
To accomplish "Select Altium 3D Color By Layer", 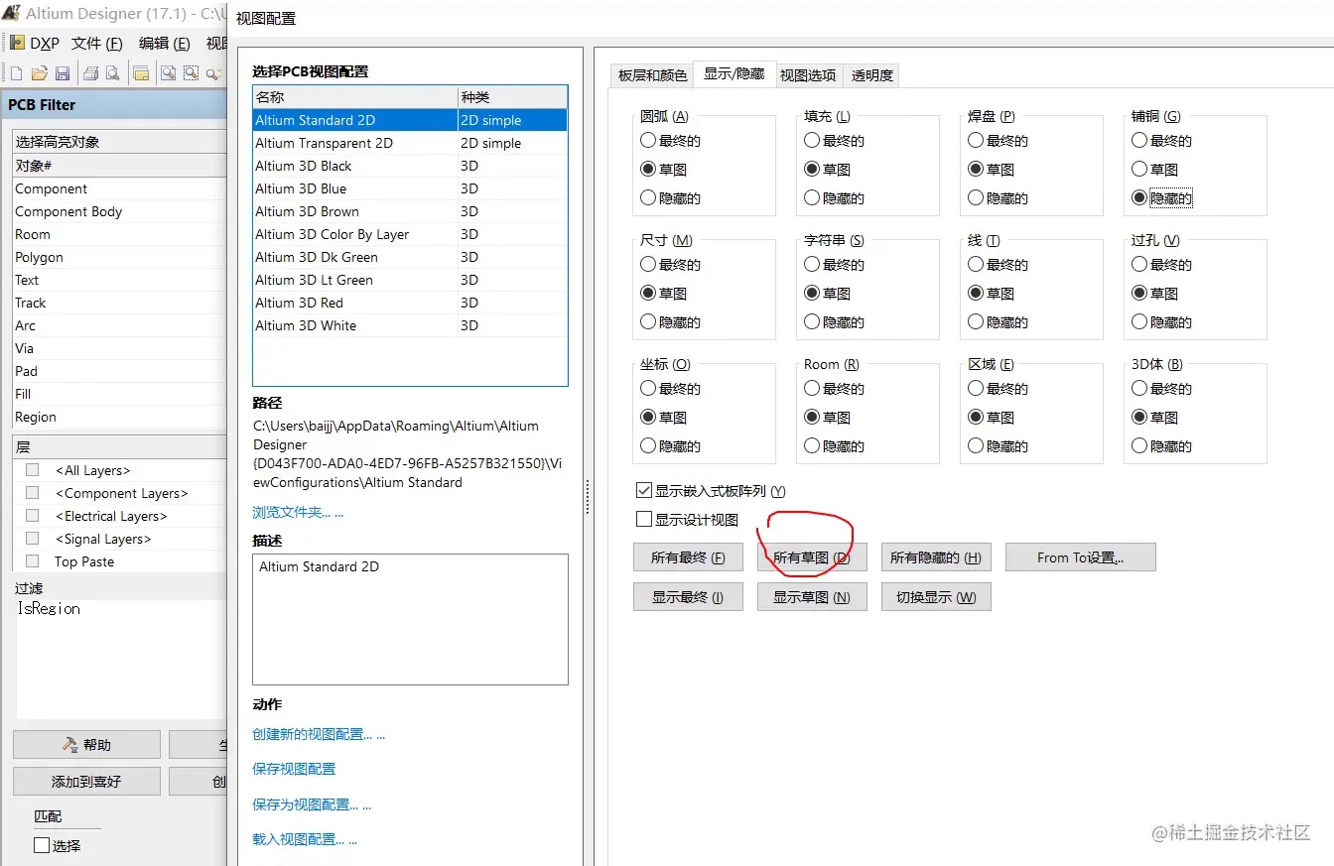I will click(x=410, y=234).
